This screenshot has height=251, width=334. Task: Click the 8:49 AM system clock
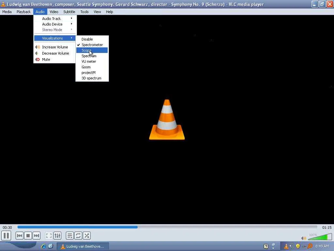click(x=322, y=246)
